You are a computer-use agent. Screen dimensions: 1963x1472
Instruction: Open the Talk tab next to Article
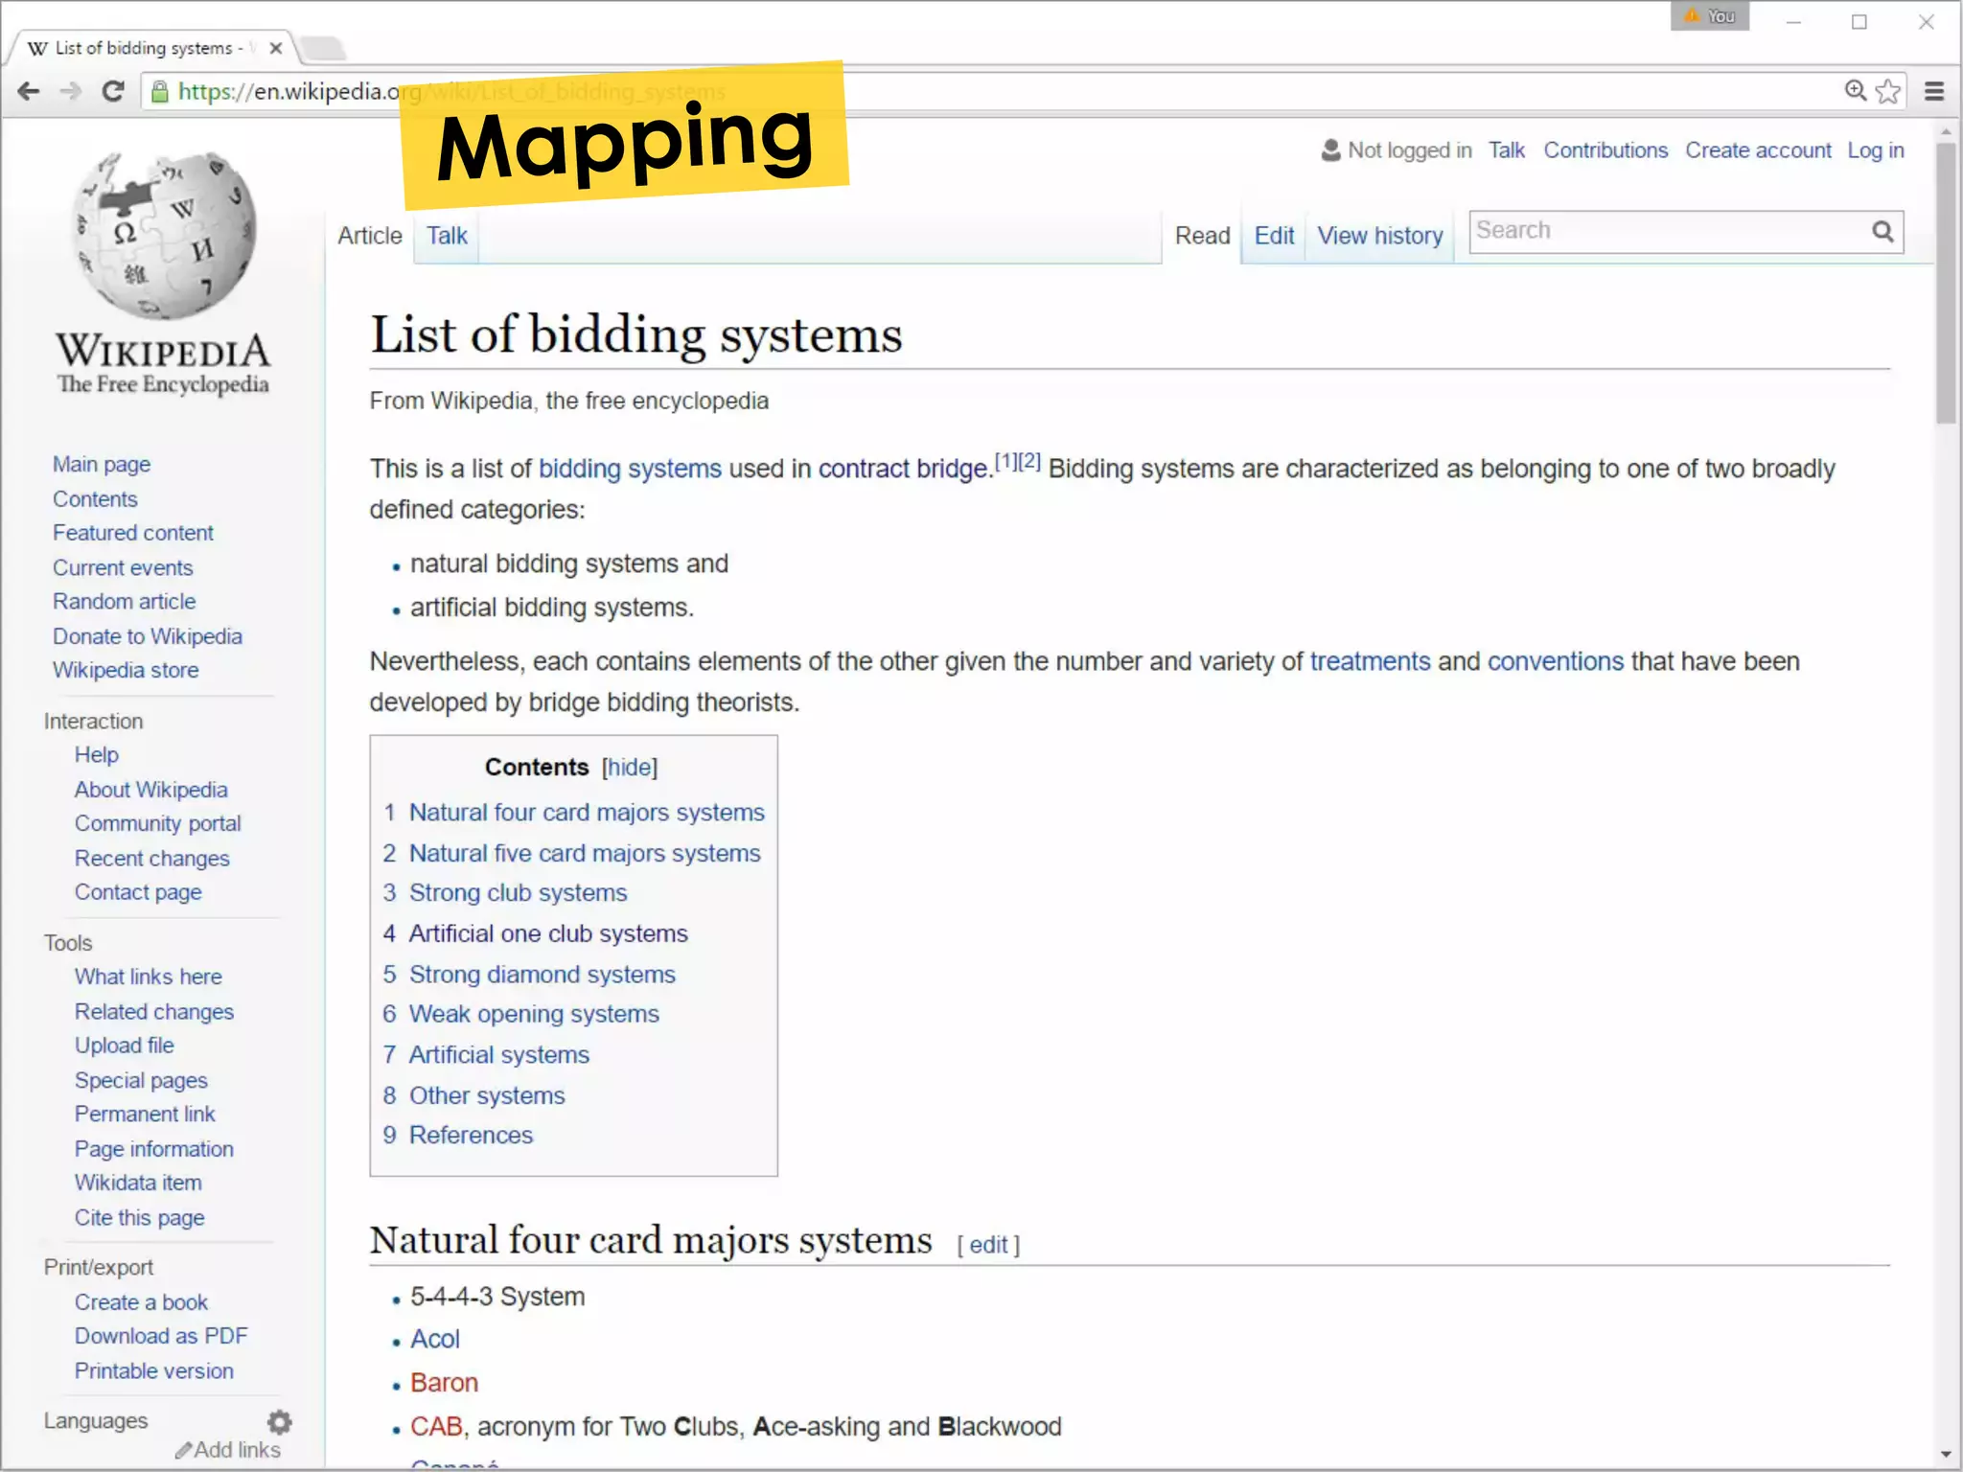point(447,236)
